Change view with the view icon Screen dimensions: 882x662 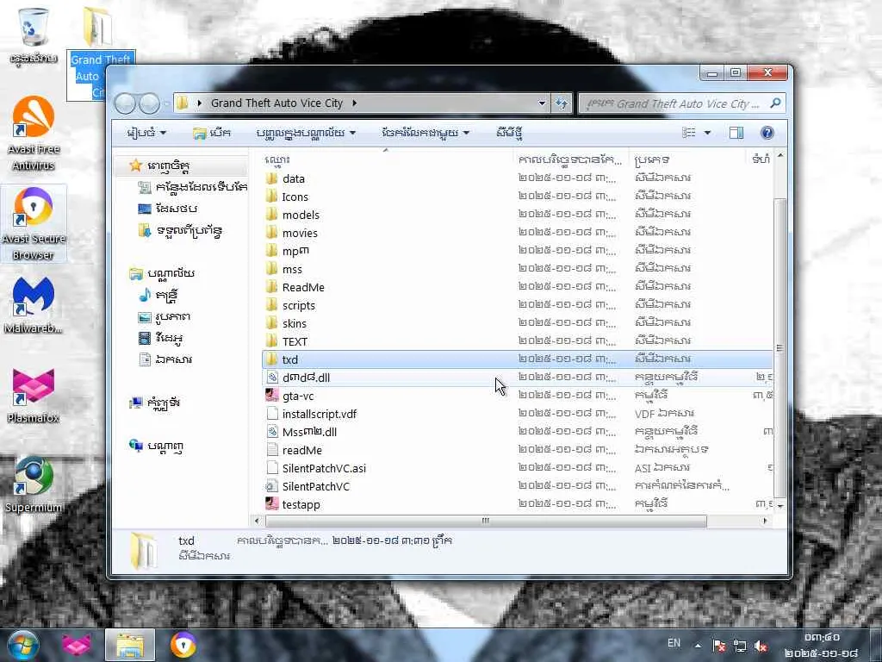688,133
